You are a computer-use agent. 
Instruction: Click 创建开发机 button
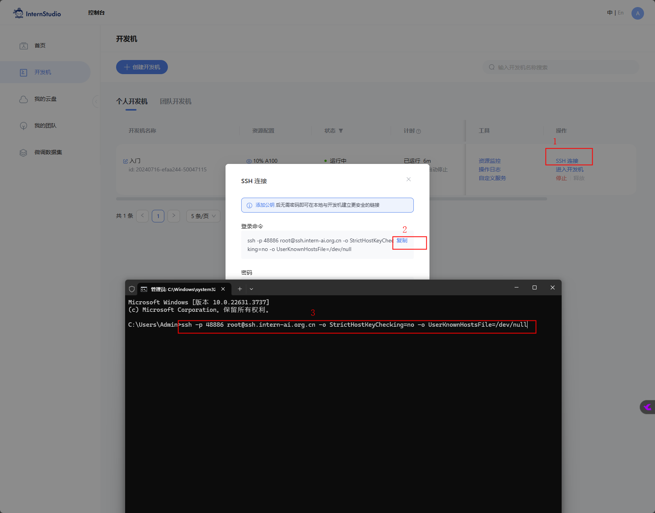142,67
